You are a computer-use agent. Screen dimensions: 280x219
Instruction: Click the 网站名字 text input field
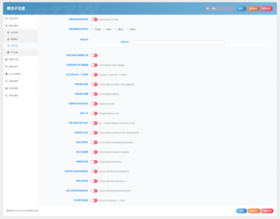click(178, 43)
